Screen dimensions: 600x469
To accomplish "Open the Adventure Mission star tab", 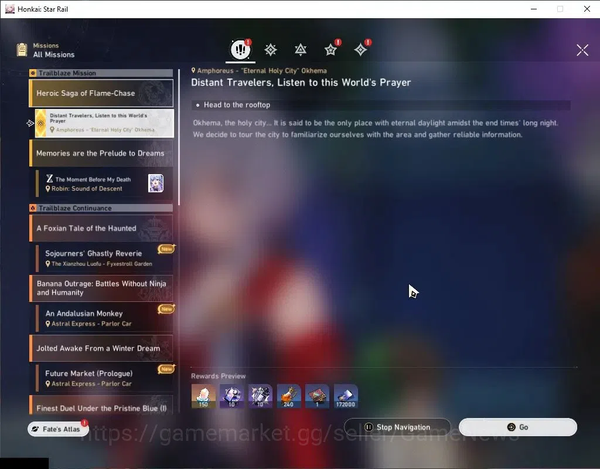I will 330,50.
